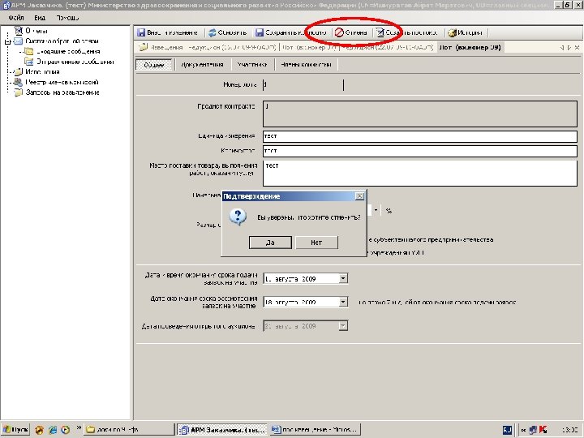Open the percent (%) dropdown arrow
Screen dimensions: 584x438
point(376,210)
